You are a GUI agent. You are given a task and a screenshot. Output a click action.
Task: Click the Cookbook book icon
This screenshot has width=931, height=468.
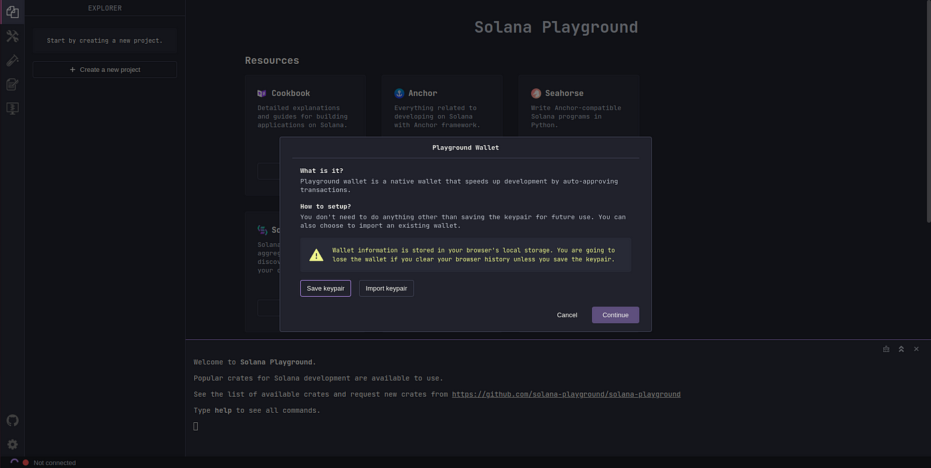pyautogui.click(x=262, y=94)
